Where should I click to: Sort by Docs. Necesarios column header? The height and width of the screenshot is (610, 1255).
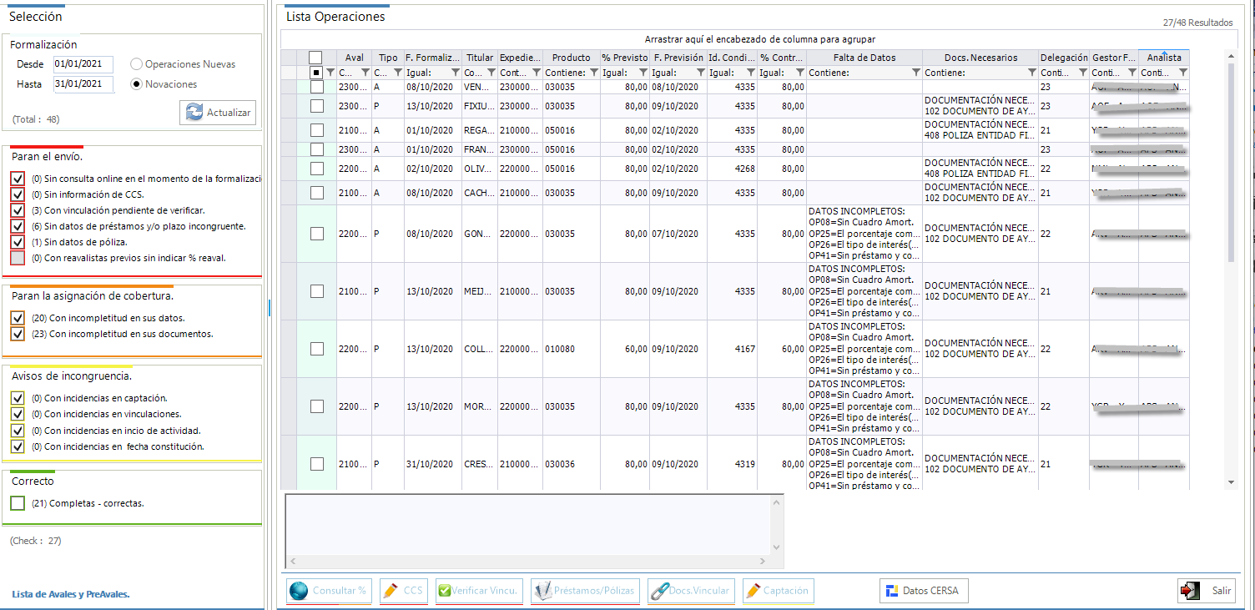click(x=980, y=58)
